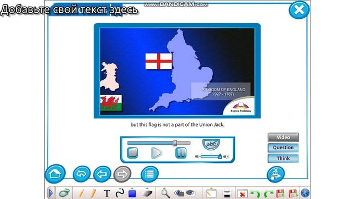Click the video progress slider handle
The width and height of the screenshot is (353, 199).
[175, 143]
